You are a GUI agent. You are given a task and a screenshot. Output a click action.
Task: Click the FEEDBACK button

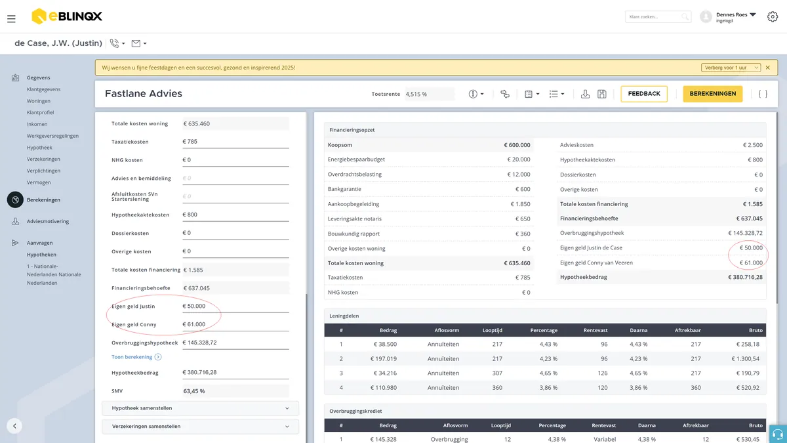click(x=644, y=94)
